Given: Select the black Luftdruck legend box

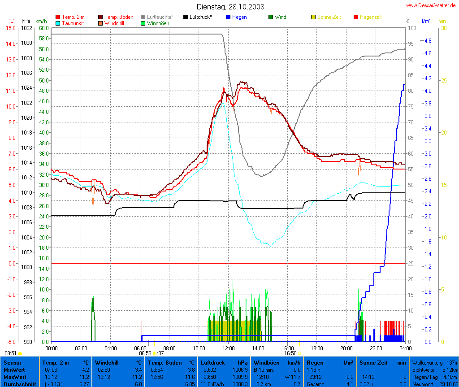Looking at the screenshot, I should [186, 17].
